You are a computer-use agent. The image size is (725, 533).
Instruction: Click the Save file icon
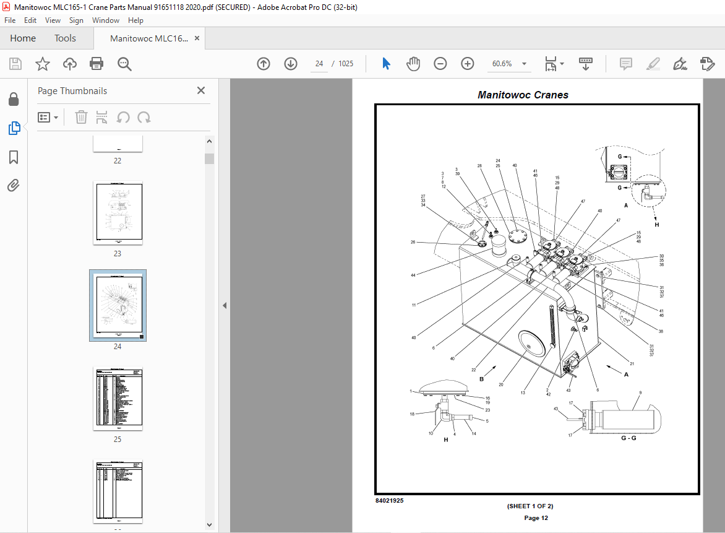[x=15, y=64]
